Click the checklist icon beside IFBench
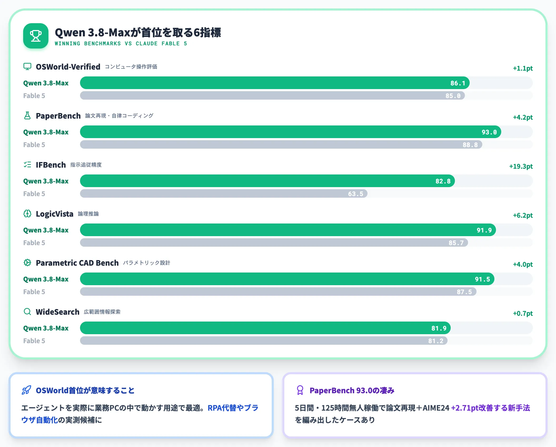This screenshot has width=556, height=447. [27, 164]
